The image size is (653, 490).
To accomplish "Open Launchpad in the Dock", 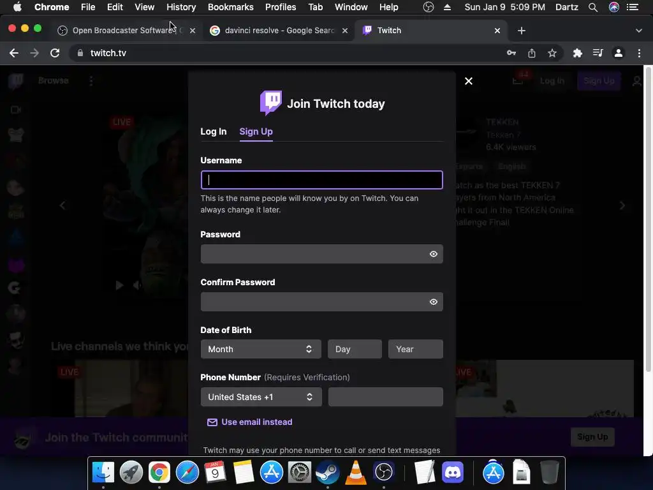I will [131, 473].
